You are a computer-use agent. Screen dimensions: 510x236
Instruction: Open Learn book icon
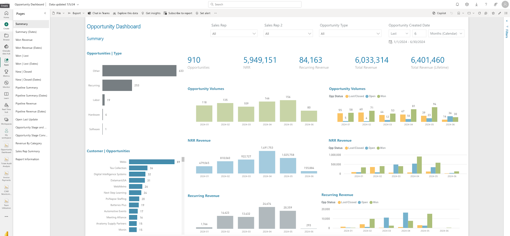[6, 95]
